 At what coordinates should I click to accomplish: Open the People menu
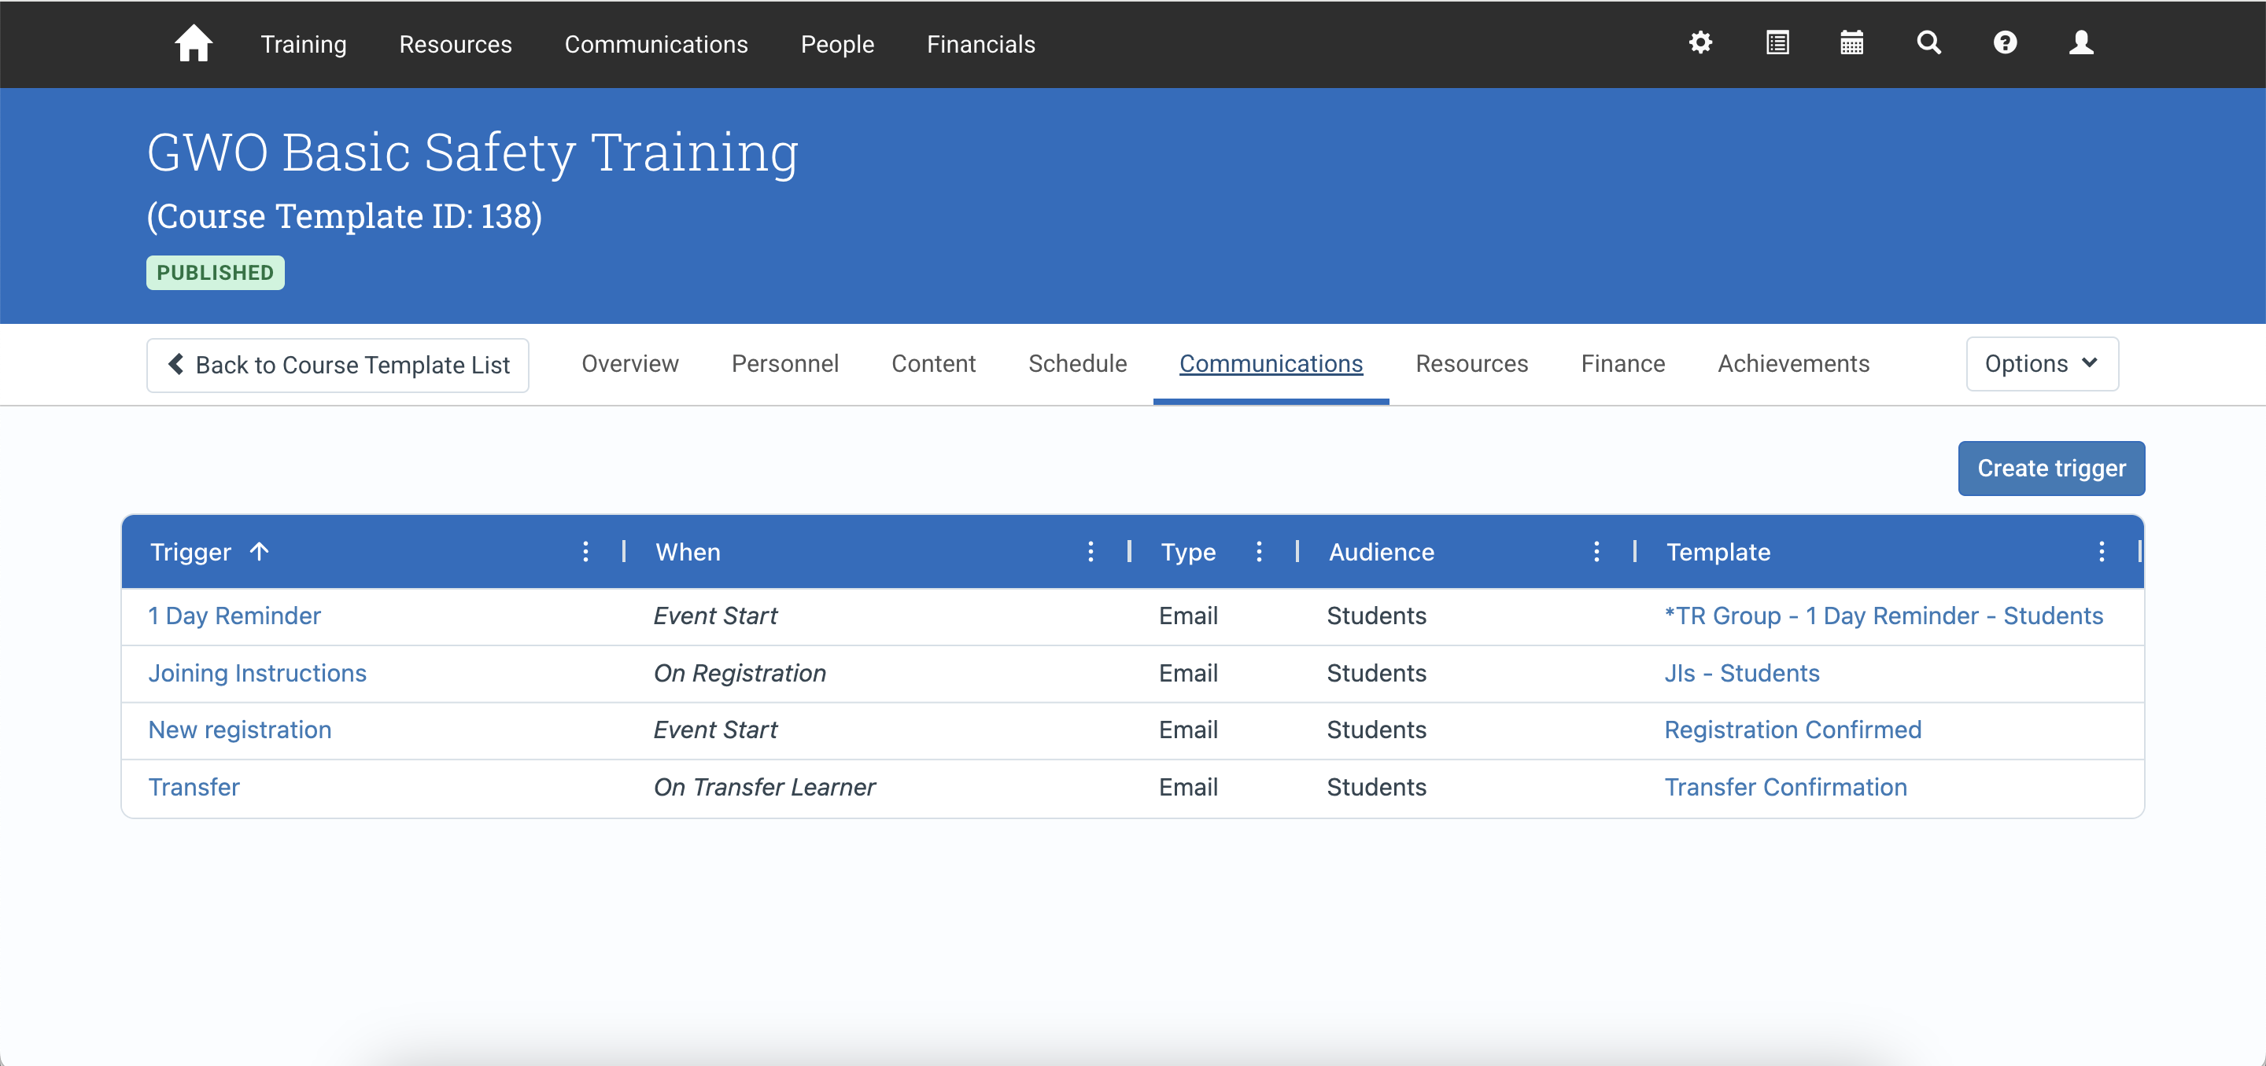836,44
